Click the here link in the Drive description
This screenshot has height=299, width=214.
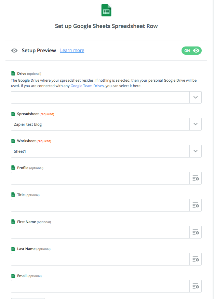point(136,86)
